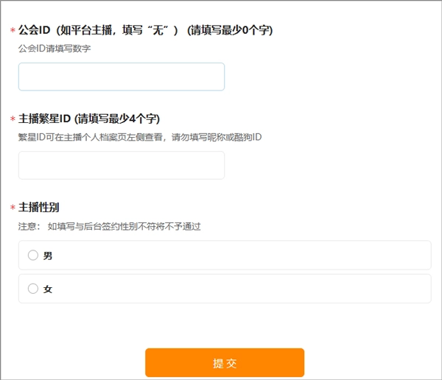Click the 女 option label text
Viewport: 442px width, 380px height.
(48, 290)
